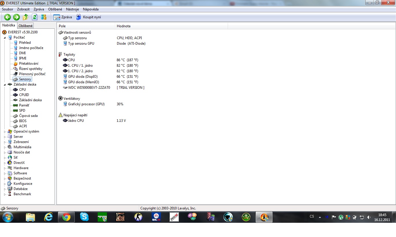Screen dimensions: 396x237
Task: Open Google Chrome from the taskbar
Action: 66,217
